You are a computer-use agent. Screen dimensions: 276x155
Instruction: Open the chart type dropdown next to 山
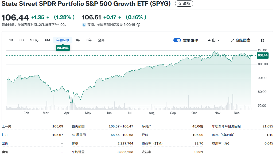point(217,40)
